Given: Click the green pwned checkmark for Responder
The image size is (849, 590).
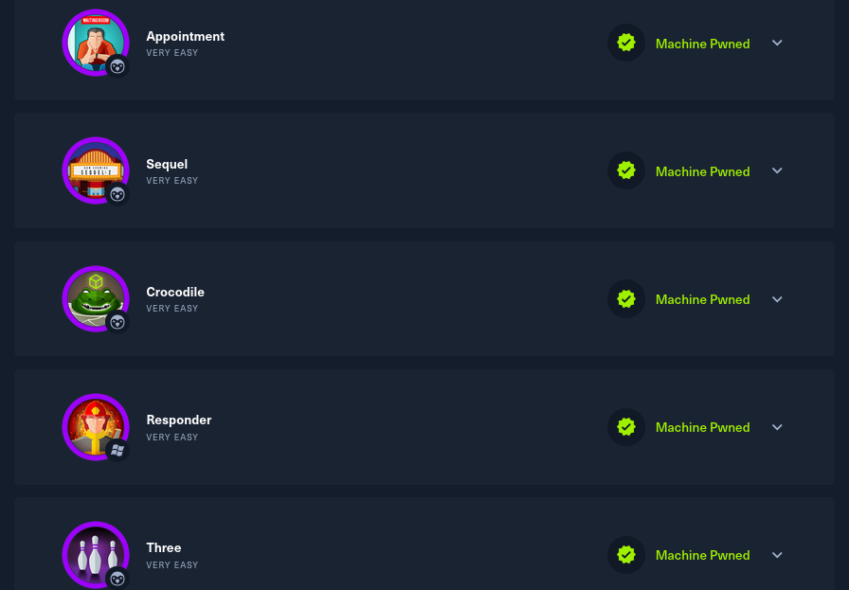Looking at the screenshot, I should point(626,426).
